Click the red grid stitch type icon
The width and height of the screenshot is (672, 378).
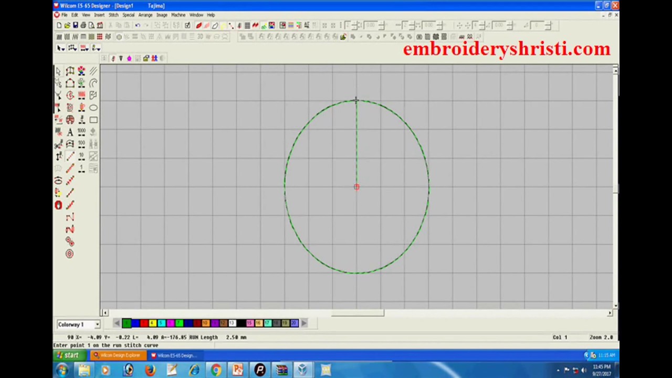point(99,37)
